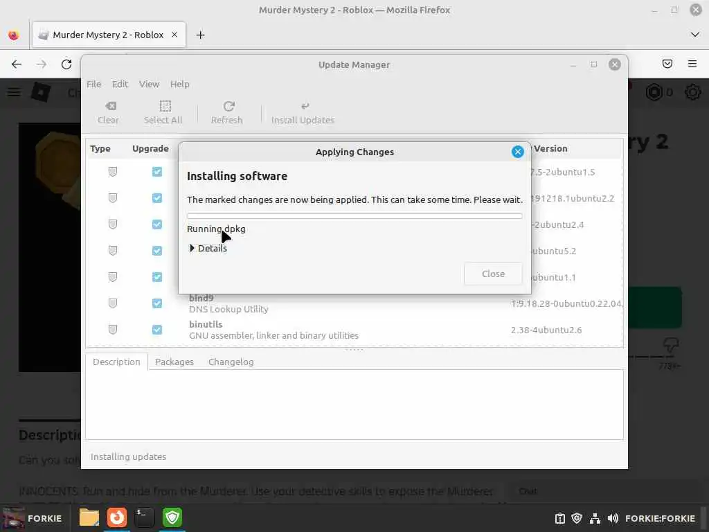Close the Applying Changes dialog with blue X
Screen dimensions: 709x532
(518, 152)
